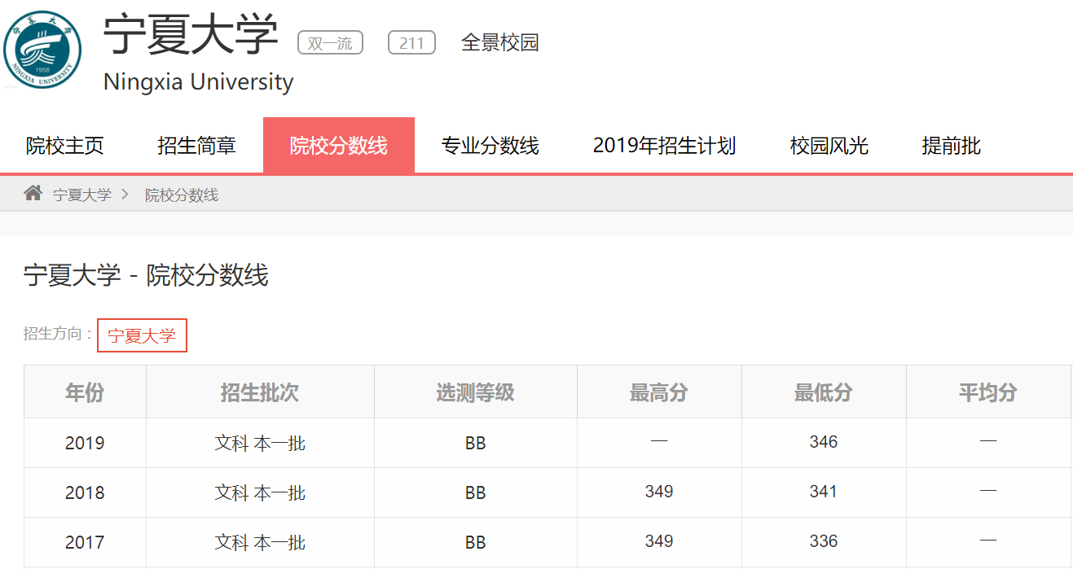This screenshot has width=1073, height=569.
Task: Click 院校分数线 breadcrumb item
Action: click(x=182, y=195)
